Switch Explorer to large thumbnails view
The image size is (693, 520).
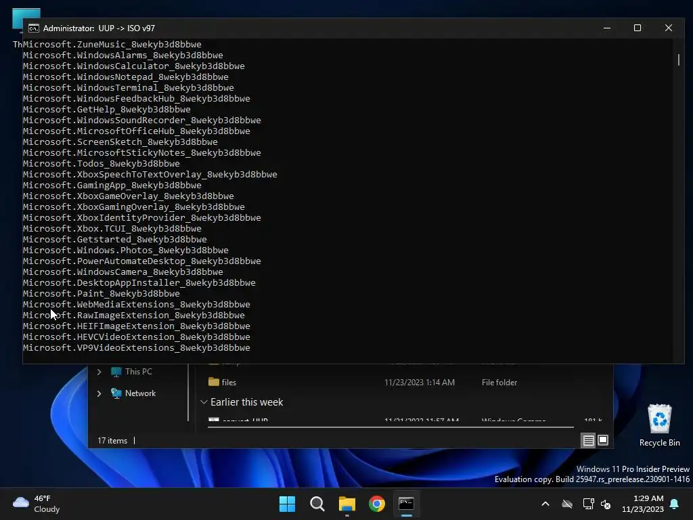pos(603,440)
